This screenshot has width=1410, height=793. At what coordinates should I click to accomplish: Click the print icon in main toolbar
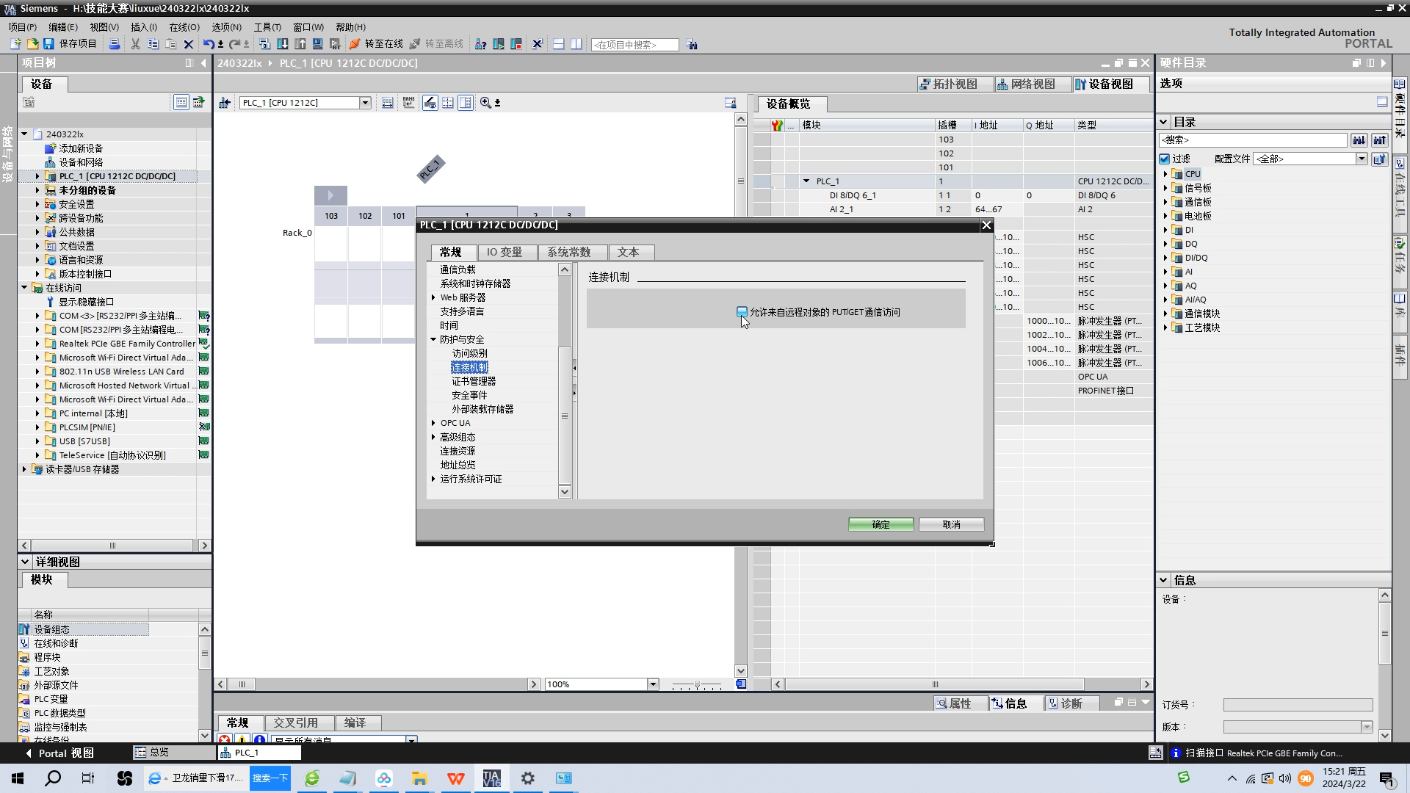click(x=115, y=44)
